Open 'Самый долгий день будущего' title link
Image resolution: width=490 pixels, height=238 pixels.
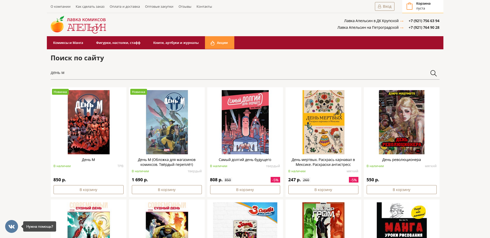pyautogui.click(x=245, y=160)
